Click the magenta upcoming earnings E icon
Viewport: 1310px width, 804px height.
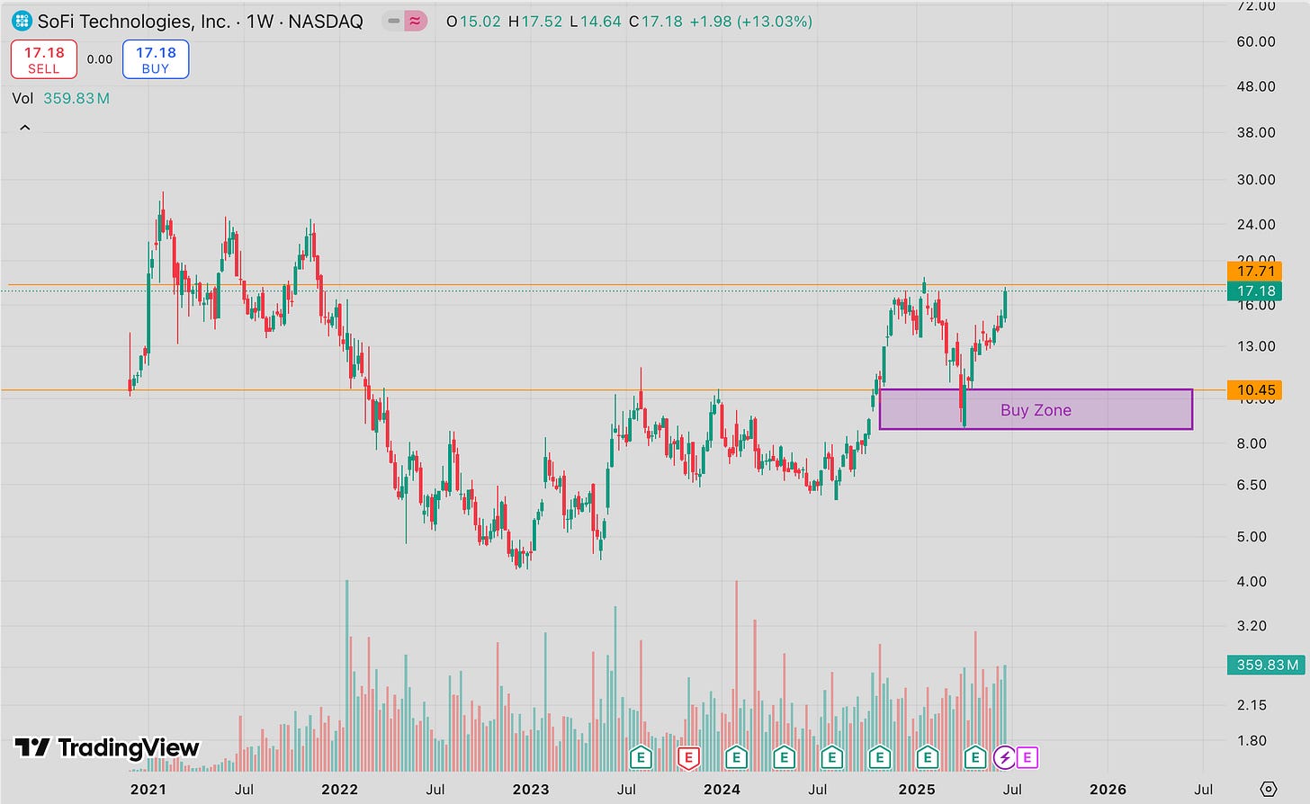pyautogui.click(x=1027, y=757)
